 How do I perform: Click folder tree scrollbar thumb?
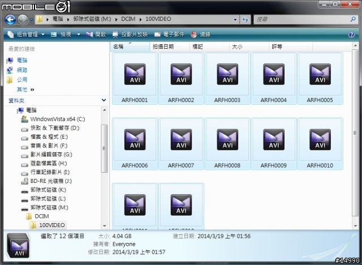point(104,148)
